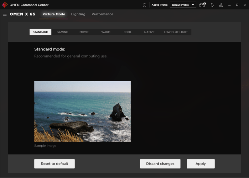Choose the Movie picture mode

point(84,32)
